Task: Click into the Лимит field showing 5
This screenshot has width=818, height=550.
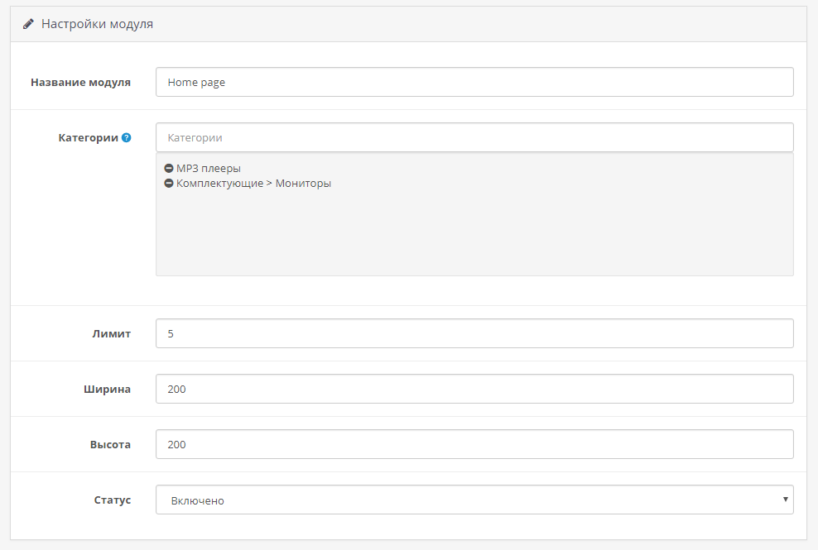Action: [474, 333]
